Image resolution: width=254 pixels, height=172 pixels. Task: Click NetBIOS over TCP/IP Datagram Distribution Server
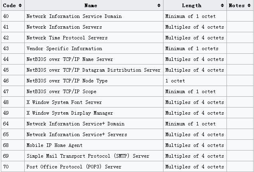(93, 70)
